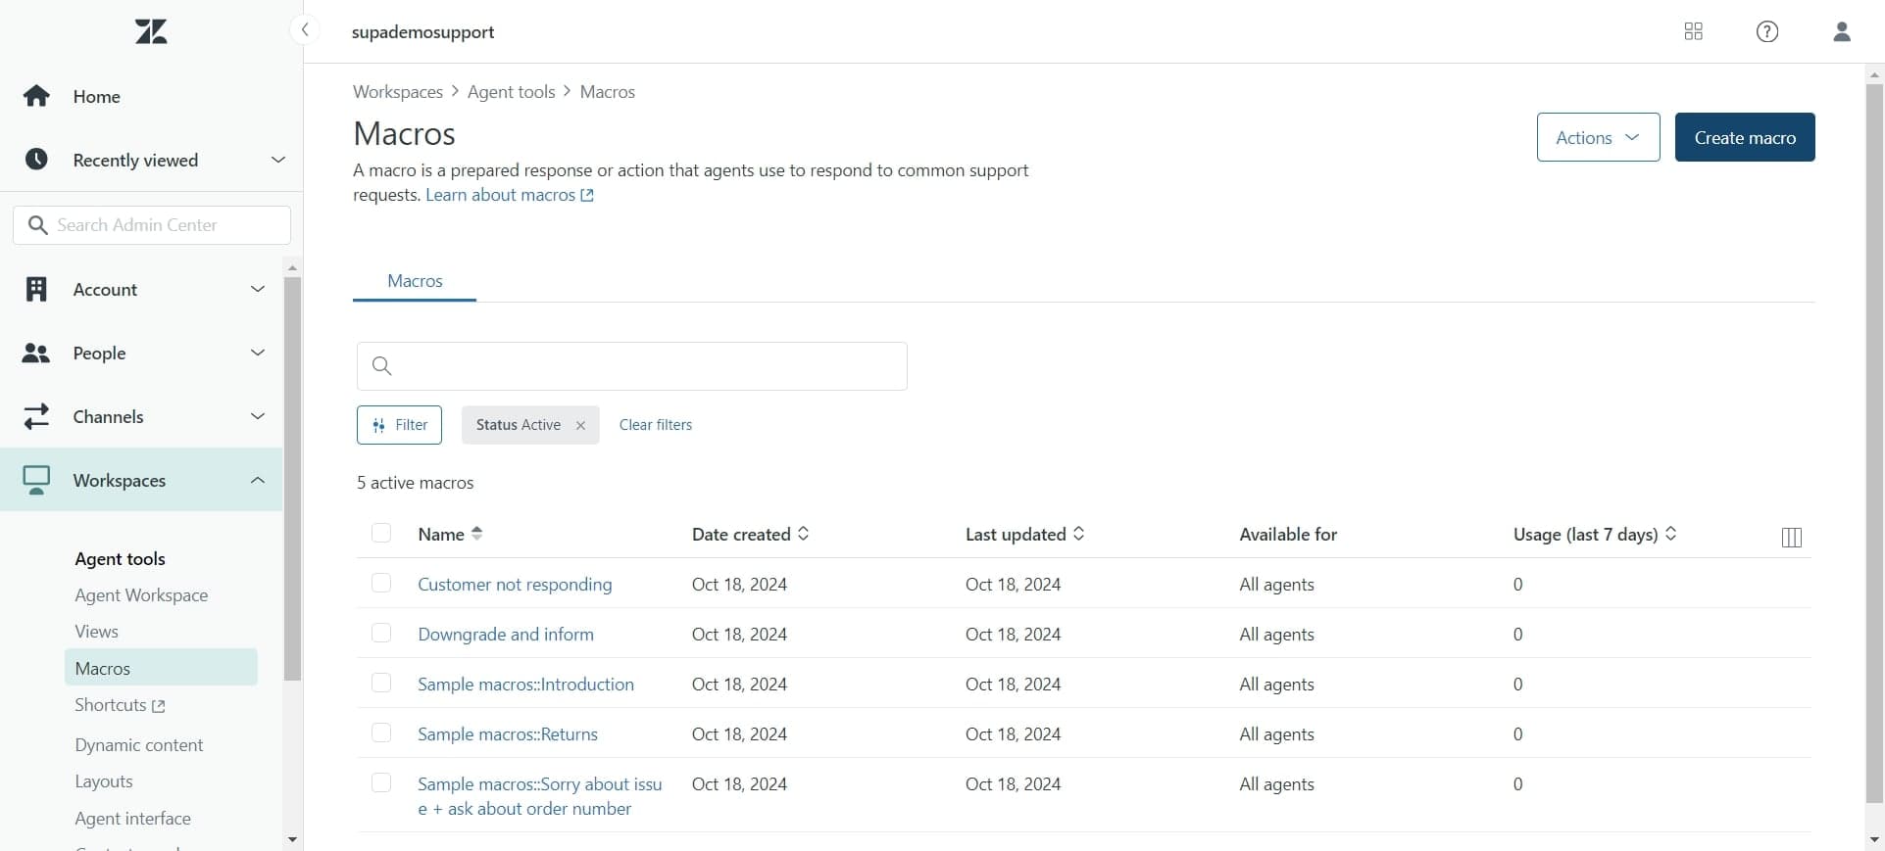Select Macros in sidebar menu

tap(161, 668)
